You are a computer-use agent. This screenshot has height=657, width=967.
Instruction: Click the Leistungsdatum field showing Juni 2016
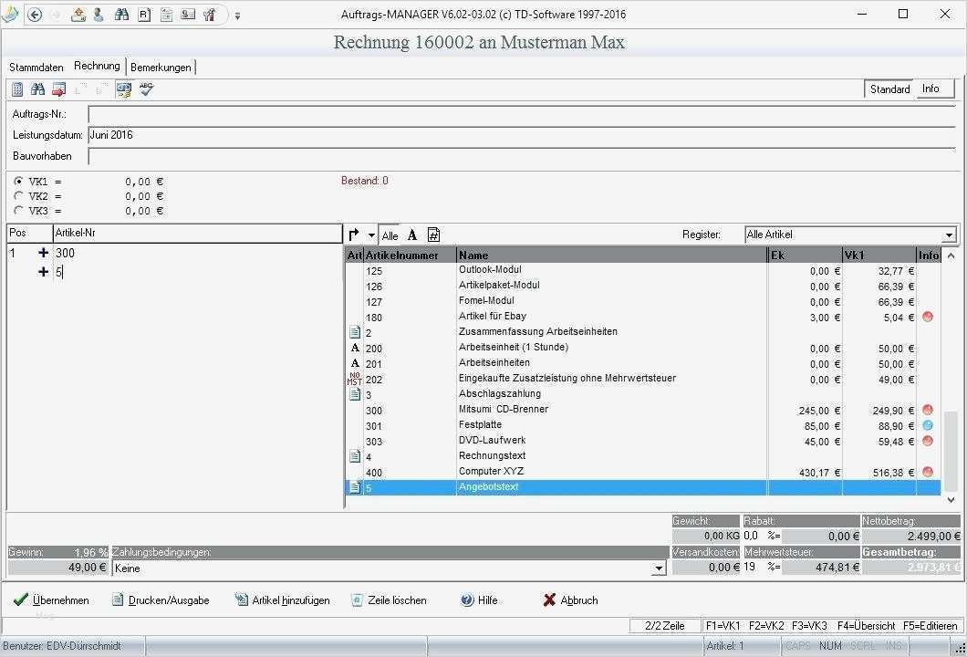click(x=521, y=136)
